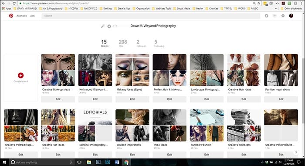Screen dimensions: 305x166
Task: Select the 15 Boards tab
Action: point(104,43)
